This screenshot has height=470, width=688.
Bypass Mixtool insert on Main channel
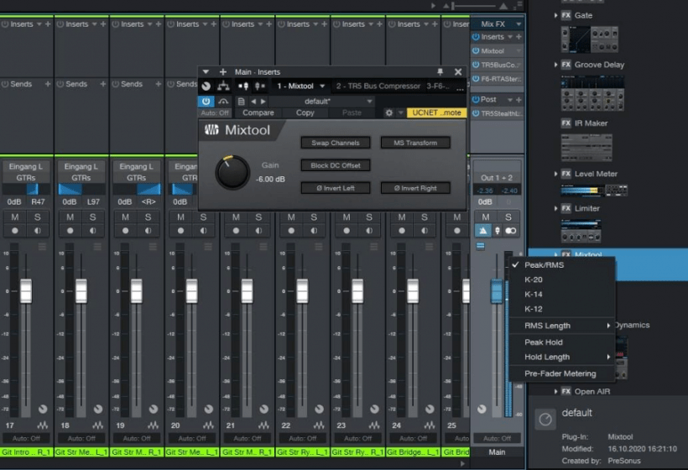click(476, 51)
